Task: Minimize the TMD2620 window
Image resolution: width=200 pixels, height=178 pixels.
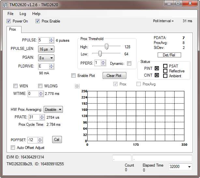Action: click(169, 4)
